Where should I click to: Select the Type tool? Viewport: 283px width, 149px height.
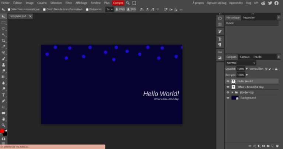click(3, 95)
